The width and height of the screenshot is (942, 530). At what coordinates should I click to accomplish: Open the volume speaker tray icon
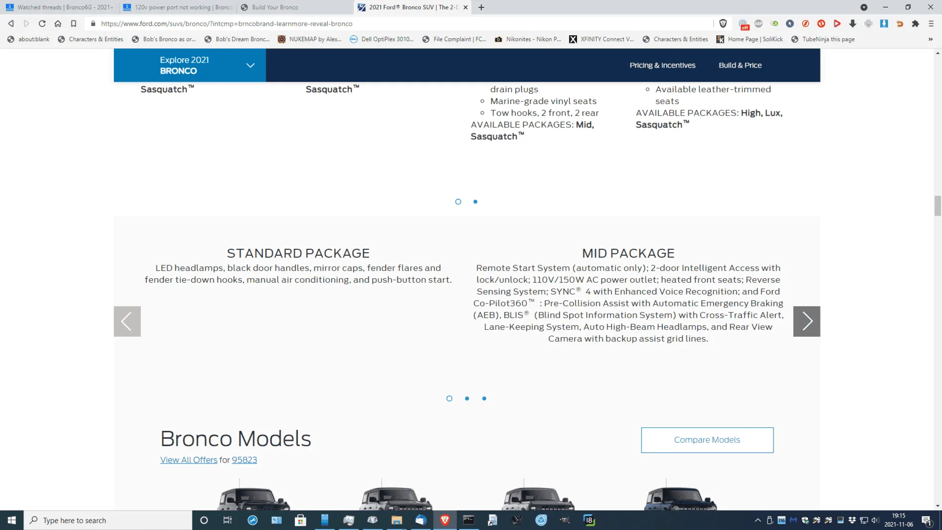pyautogui.click(x=876, y=520)
